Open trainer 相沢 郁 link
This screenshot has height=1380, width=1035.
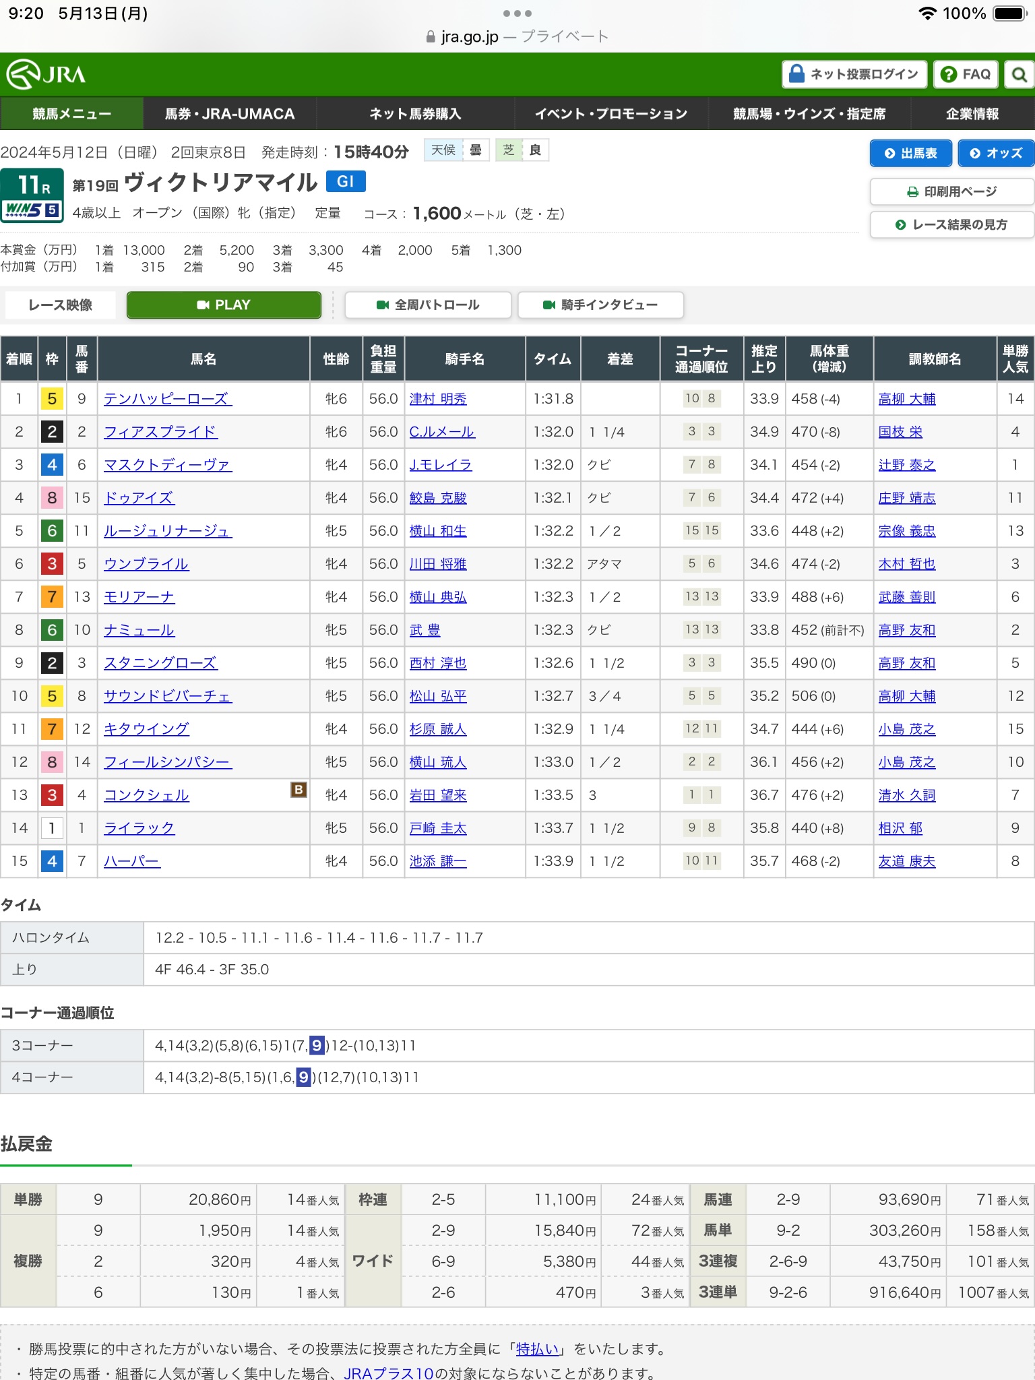tap(900, 828)
